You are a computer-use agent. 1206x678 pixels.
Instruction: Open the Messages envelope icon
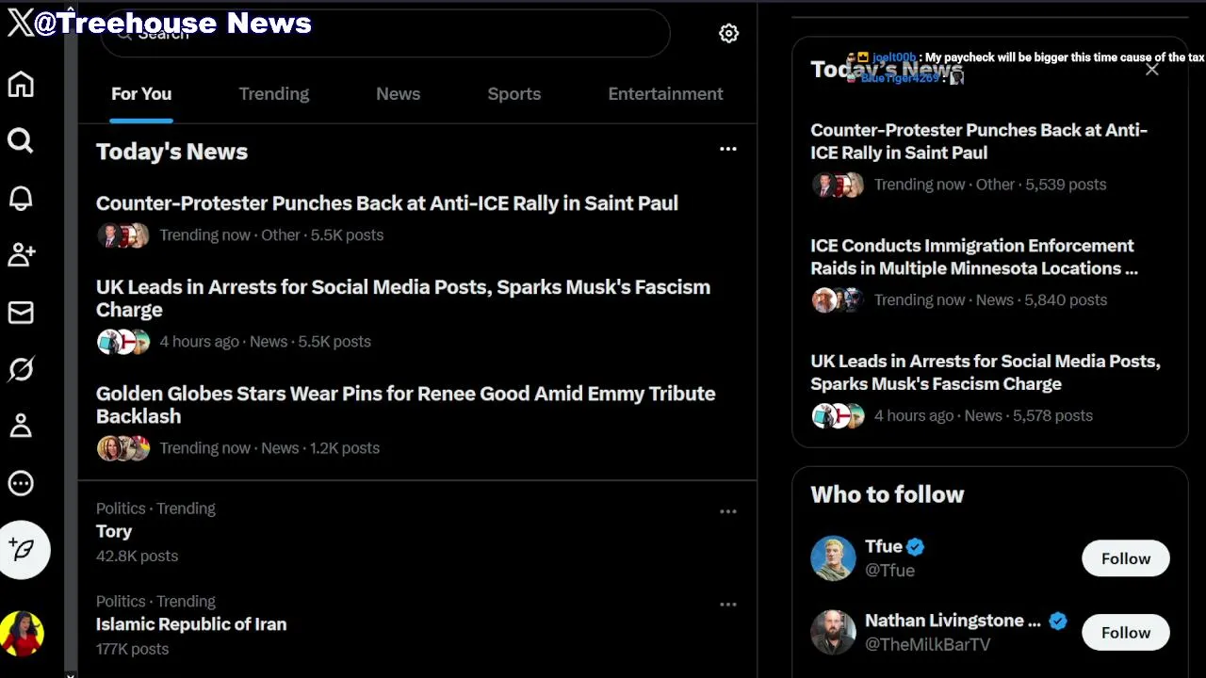point(21,313)
